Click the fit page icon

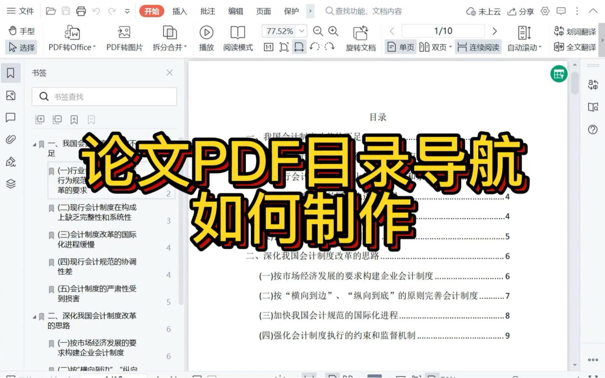[284, 47]
